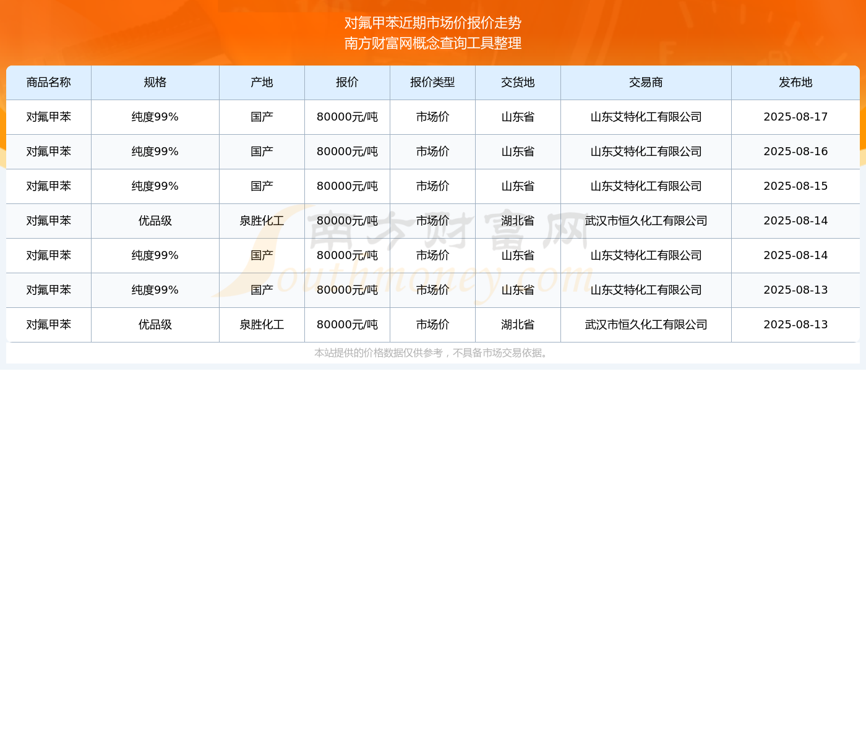Select the 2025-08-16 date cell
This screenshot has width=866, height=745.
point(795,151)
